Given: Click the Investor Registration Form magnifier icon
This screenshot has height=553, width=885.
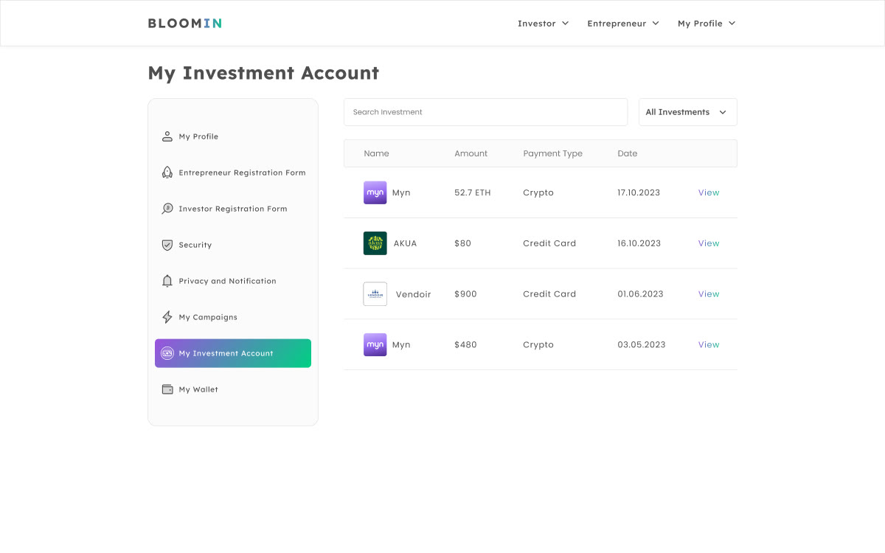Looking at the screenshot, I should pos(167,209).
